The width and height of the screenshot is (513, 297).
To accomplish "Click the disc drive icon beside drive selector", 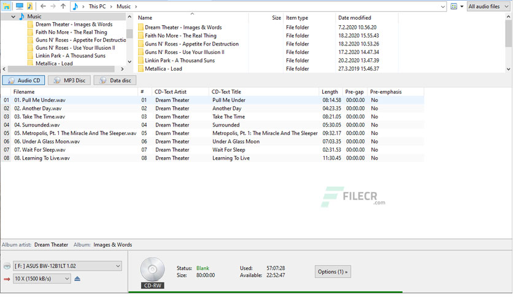I will tap(7, 266).
